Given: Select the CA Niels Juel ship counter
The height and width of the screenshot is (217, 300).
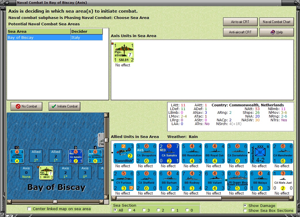Looking at the screenshot, I should (283, 181).
